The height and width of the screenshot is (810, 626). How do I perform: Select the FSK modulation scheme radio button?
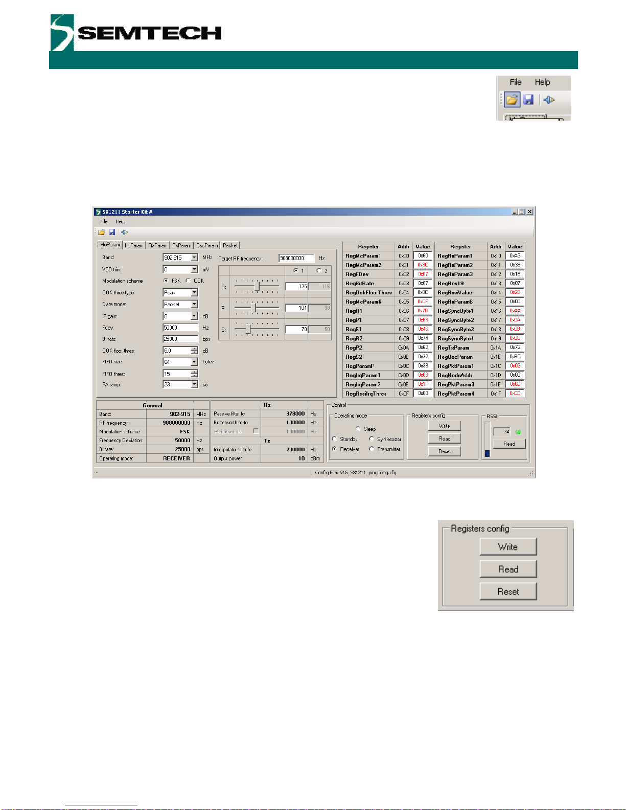[166, 281]
